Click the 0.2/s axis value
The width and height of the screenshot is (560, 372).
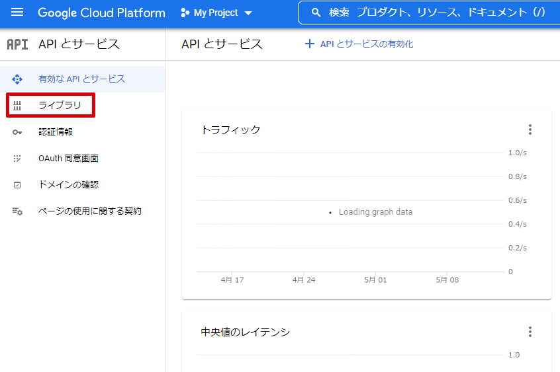pos(518,248)
